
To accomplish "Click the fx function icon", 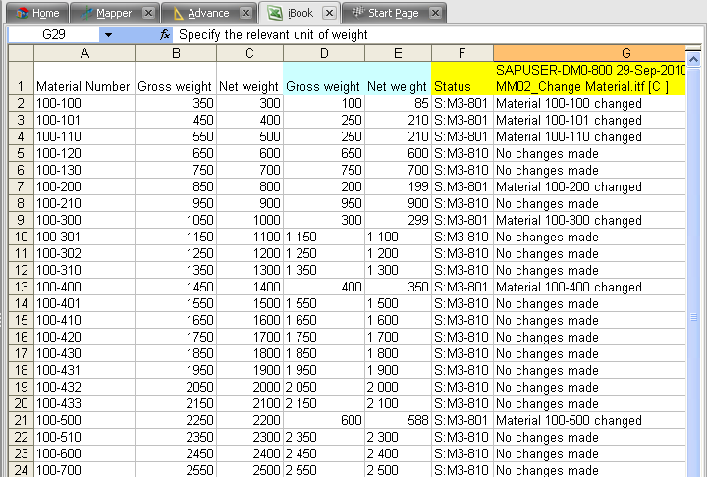I will coord(165,35).
